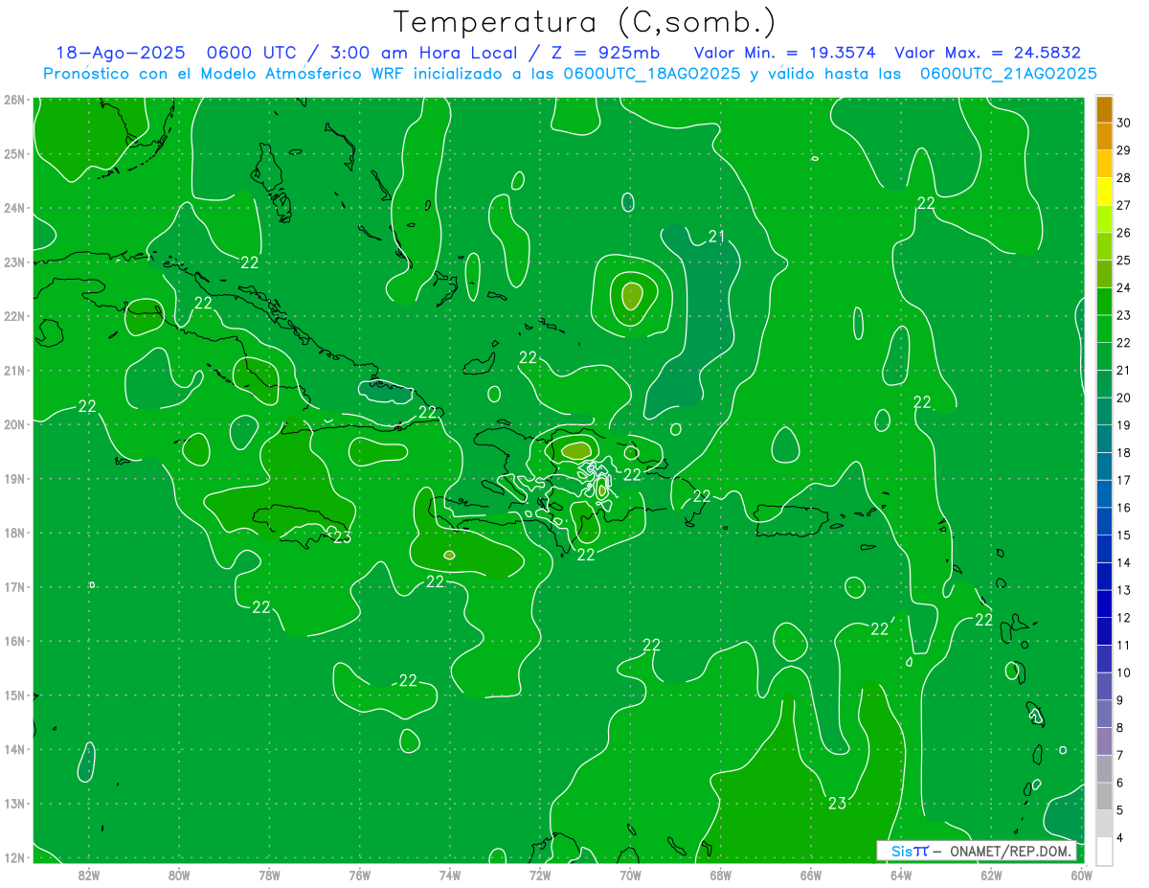Click color scale label '24'
This screenshot has height=888, width=1149.
(1124, 287)
